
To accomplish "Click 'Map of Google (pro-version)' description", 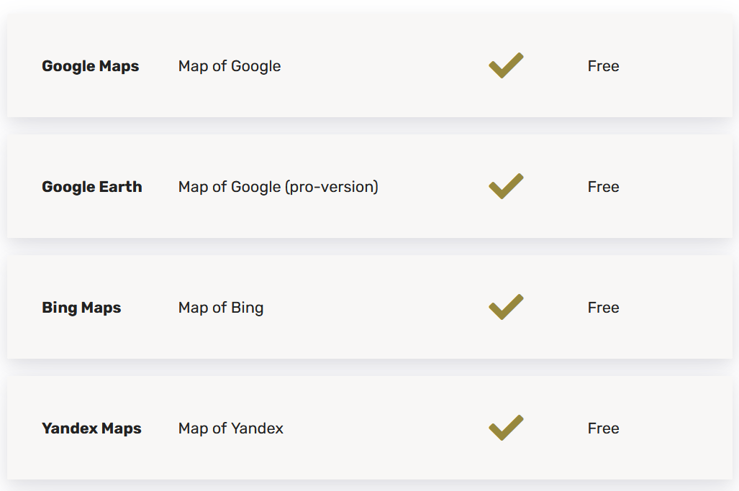I will coord(278,187).
